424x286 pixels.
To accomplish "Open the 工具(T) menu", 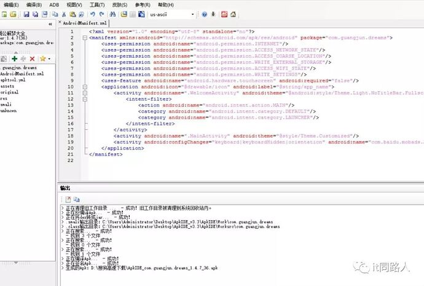I will (x=97, y=4).
